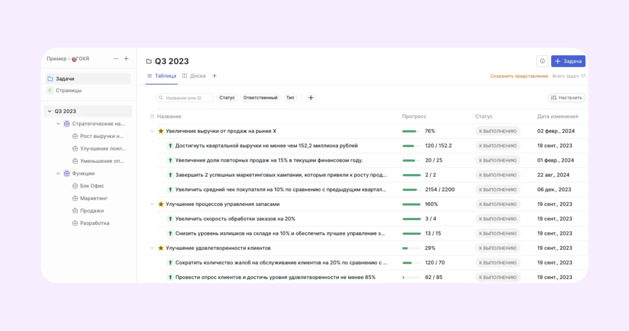
Task: Click the Название или ID search field
Action: coord(185,97)
